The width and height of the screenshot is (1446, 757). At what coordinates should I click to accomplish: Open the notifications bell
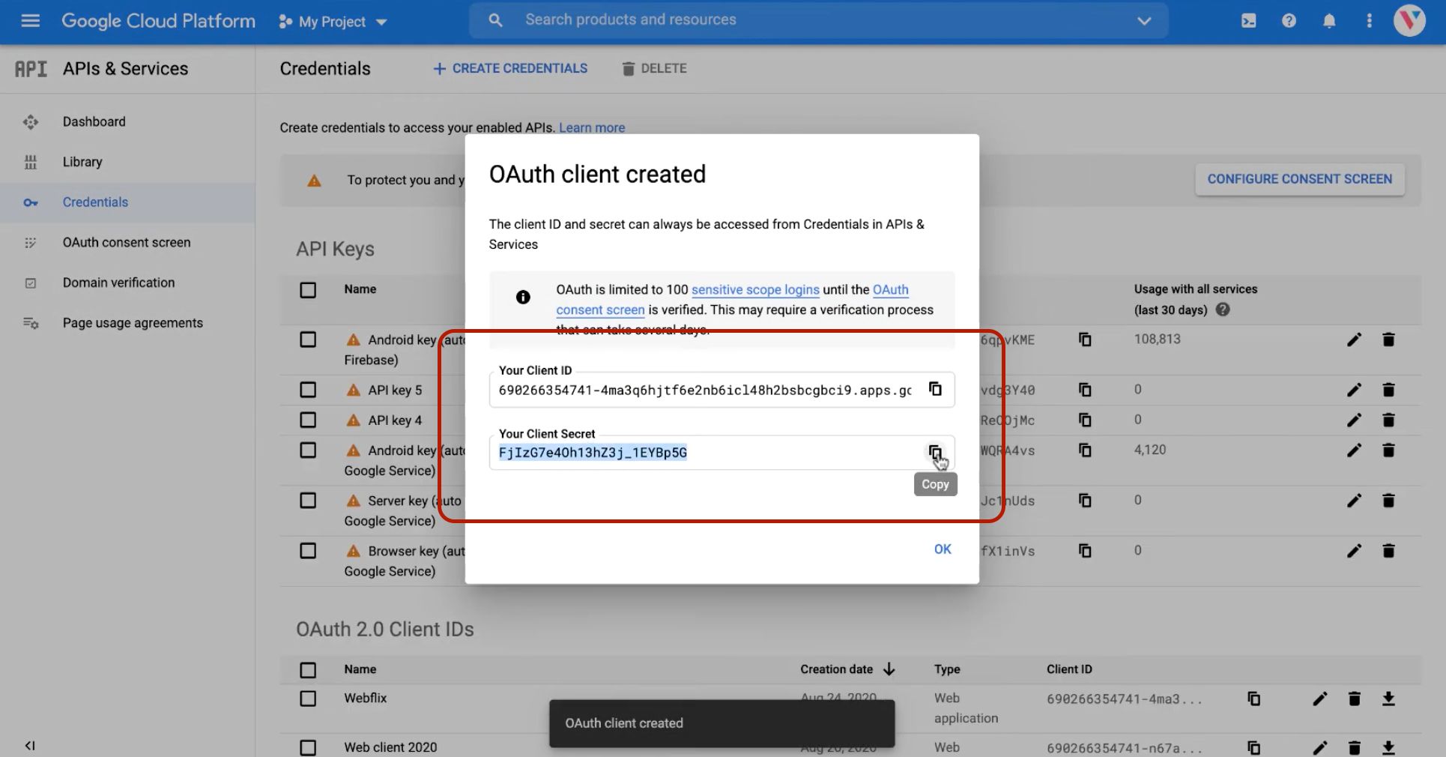click(x=1329, y=21)
